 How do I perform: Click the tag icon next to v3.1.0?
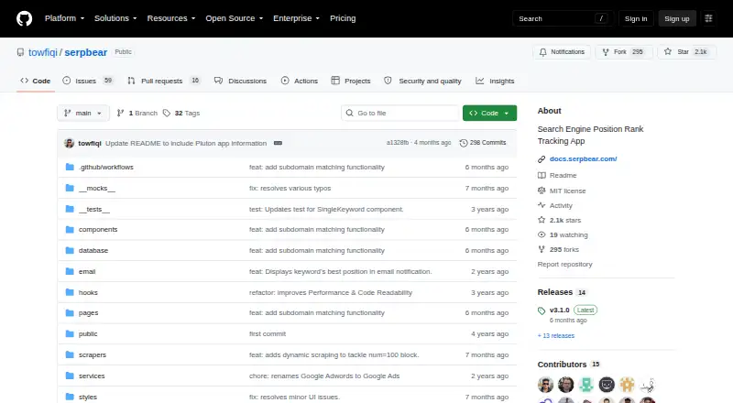point(542,310)
